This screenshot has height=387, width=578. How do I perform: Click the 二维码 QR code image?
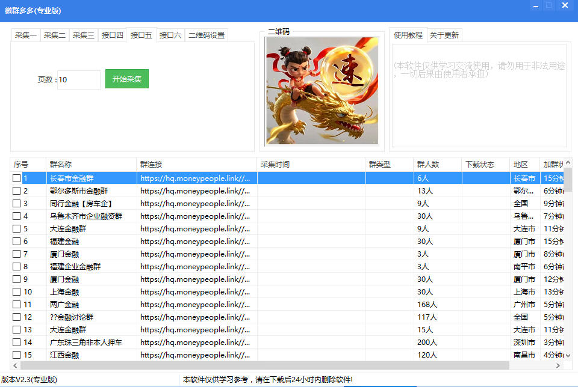click(321, 91)
